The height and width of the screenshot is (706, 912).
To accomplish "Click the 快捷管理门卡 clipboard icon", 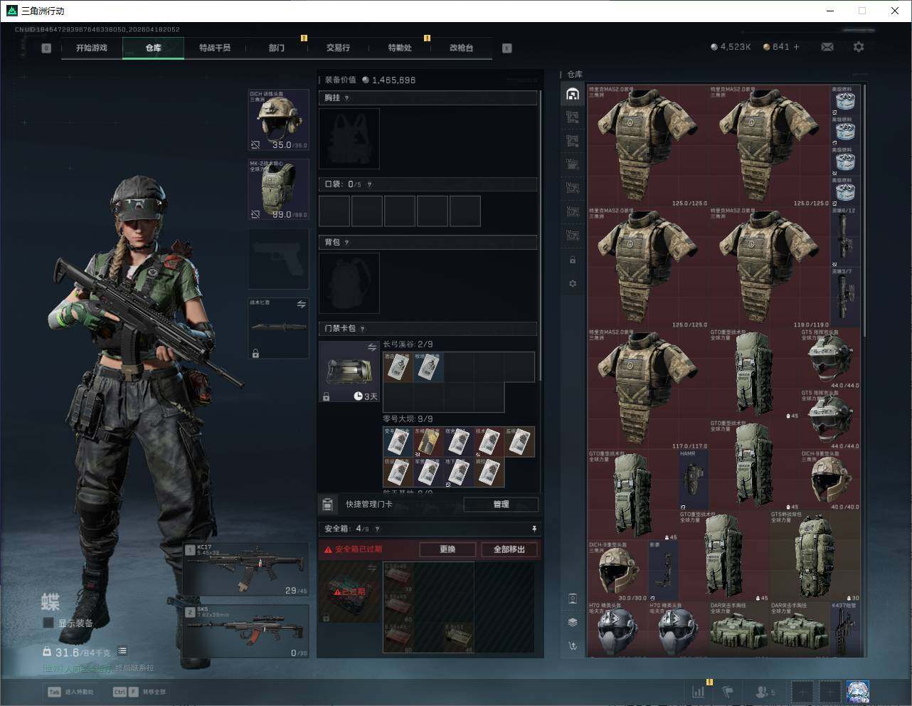I will coord(327,504).
